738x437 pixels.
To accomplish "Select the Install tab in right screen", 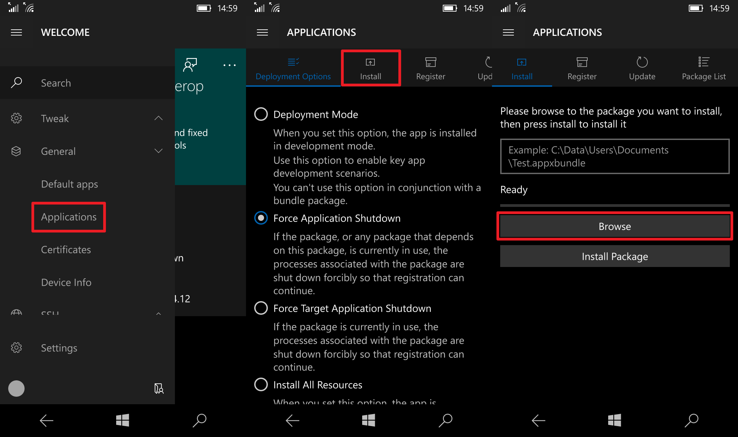I will (522, 68).
